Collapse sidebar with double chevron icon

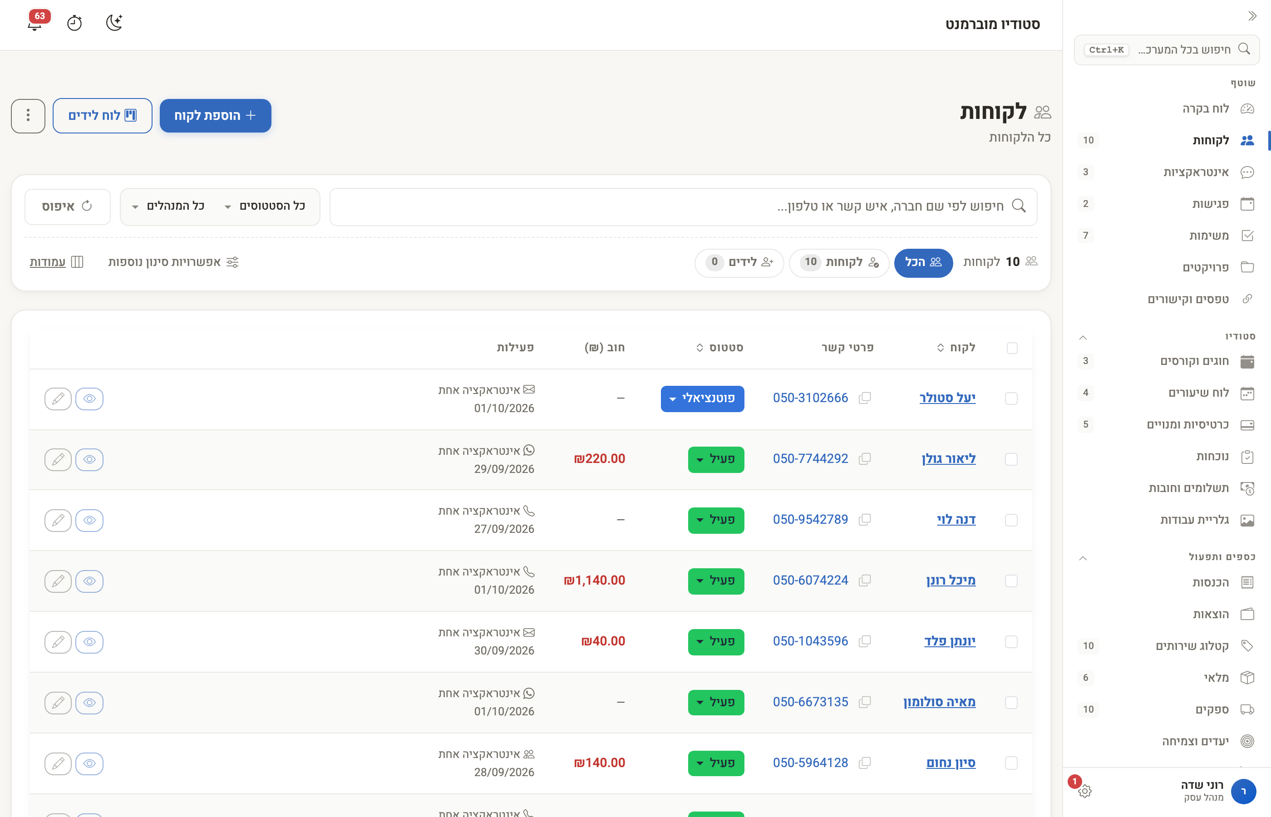tap(1252, 16)
